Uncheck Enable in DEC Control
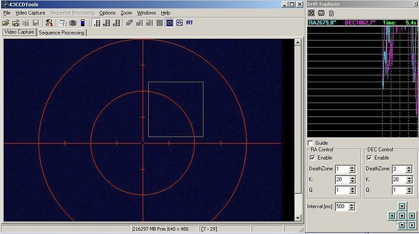419x234 pixels. 369,158
